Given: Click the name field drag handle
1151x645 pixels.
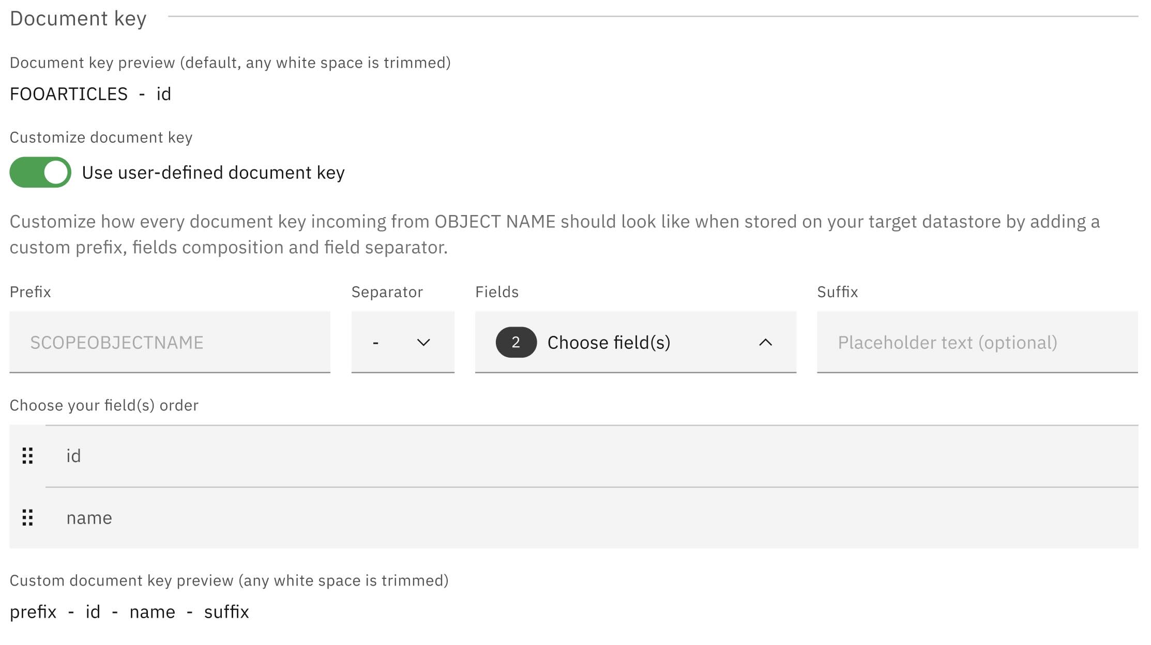Looking at the screenshot, I should (27, 517).
